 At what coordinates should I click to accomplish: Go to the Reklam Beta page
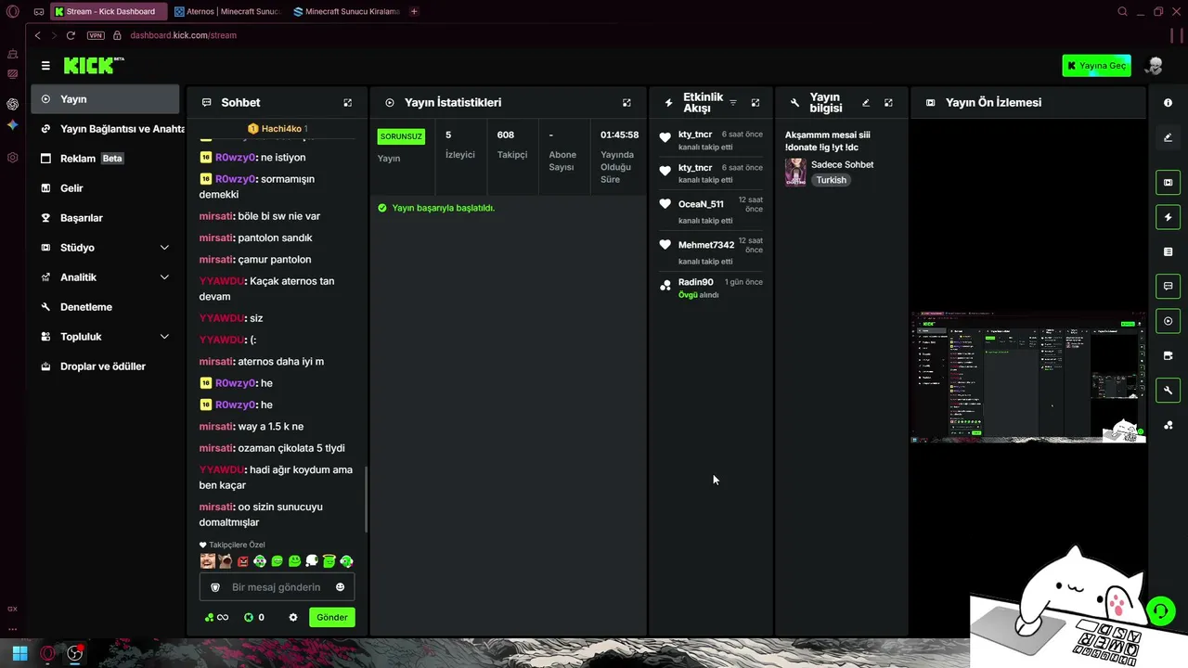point(105,159)
